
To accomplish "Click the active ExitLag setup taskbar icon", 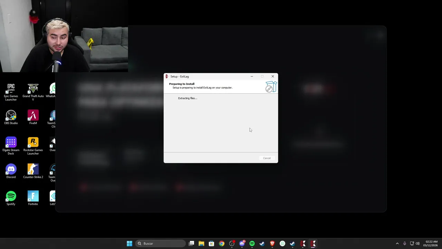I will [x=314, y=243].
